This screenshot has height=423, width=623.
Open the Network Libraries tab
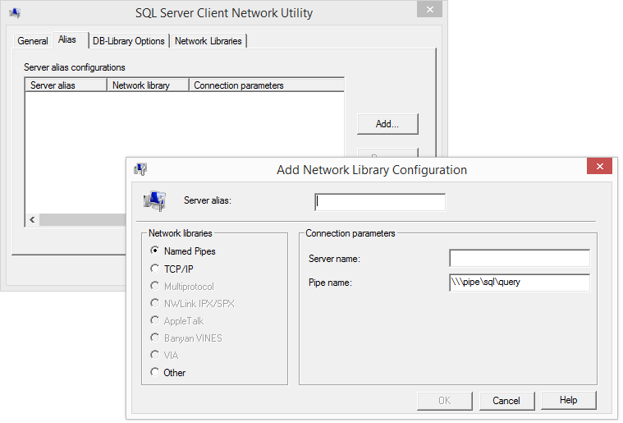pos(208,41)
